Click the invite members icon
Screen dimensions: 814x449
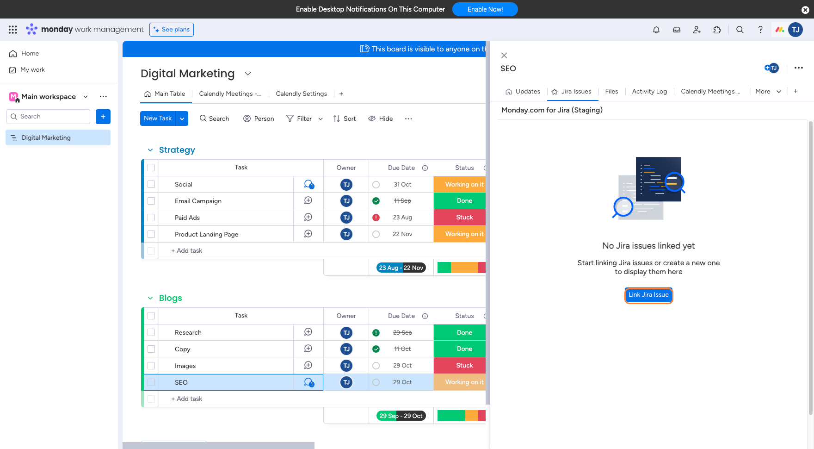[x=697, y=30]
